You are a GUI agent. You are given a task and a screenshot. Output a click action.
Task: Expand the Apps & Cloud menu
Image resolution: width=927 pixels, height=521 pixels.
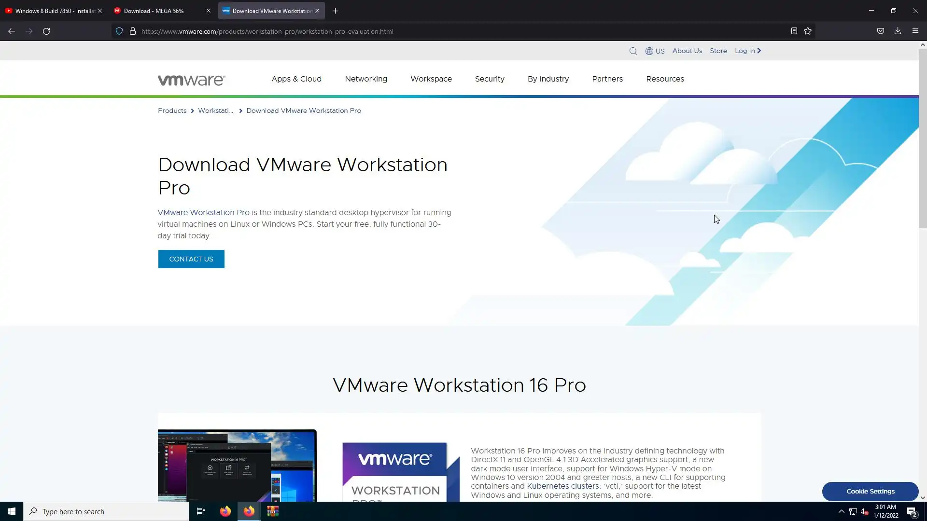[296, 79]
